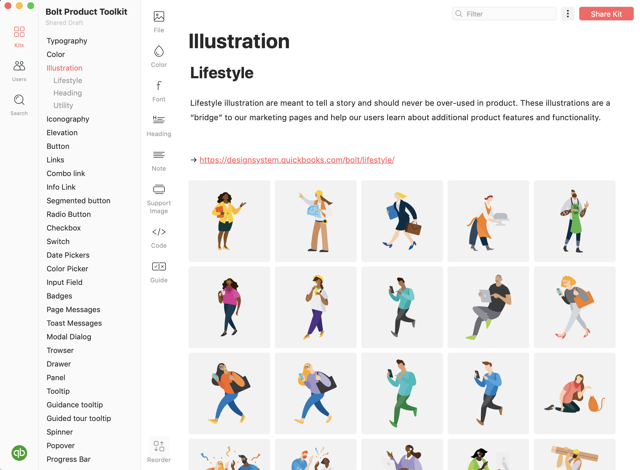Click into the Filter input field
640x470 pixels.
pos(504,14)
